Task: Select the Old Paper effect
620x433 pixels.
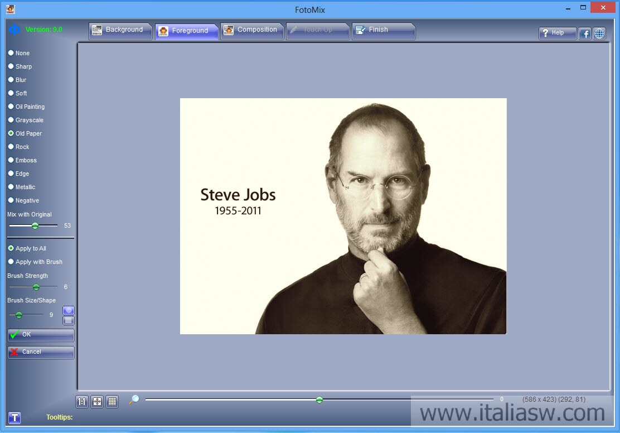Action: pos(25,133)
